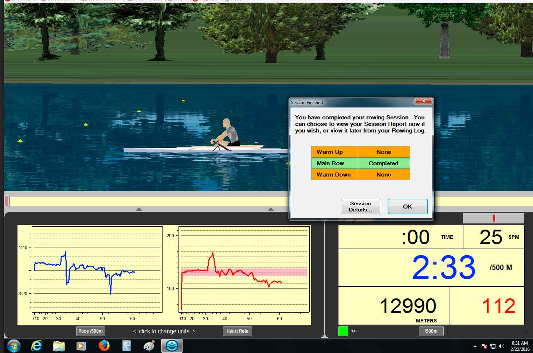Click the :00 TIME display
The width and height of the screenshot is (533, 353).
(x=400, y=237)
